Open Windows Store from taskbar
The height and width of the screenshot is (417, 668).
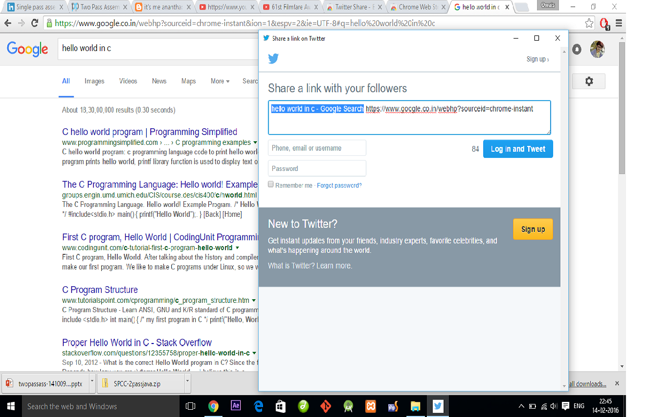pyautogui.click(x=280, y=406)
